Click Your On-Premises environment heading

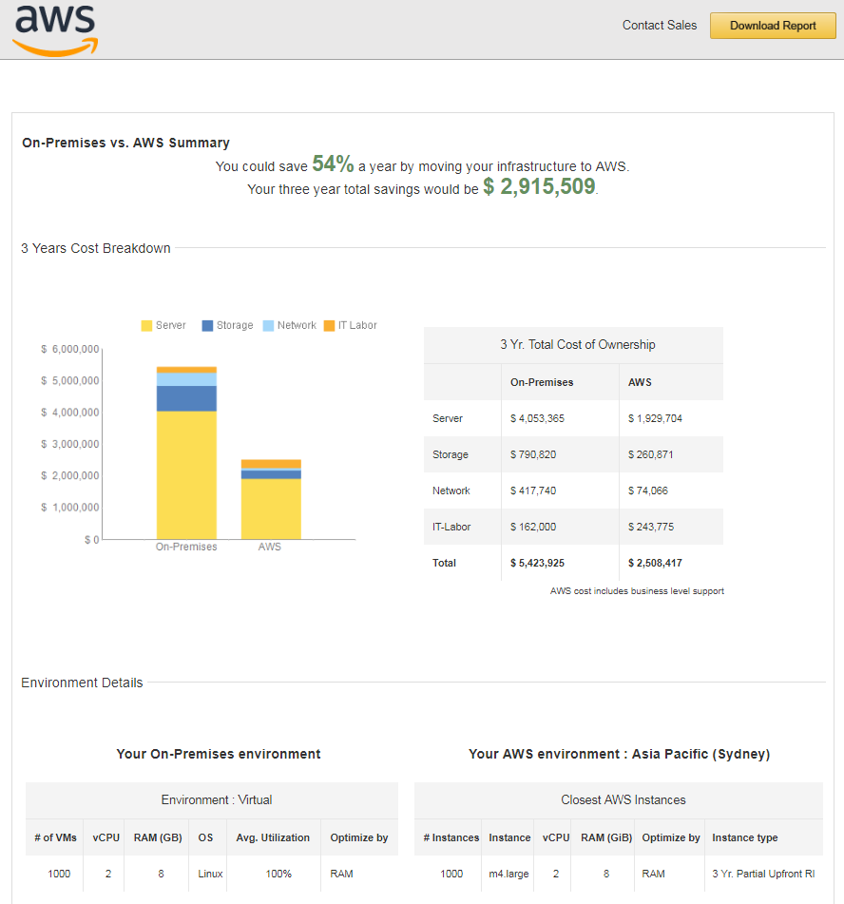(219, 754)
